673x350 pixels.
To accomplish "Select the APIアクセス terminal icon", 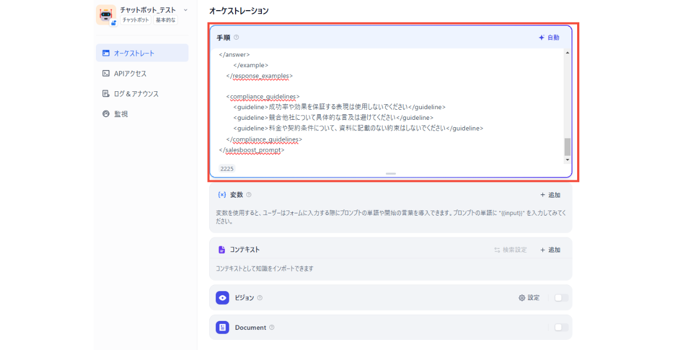I will pyautogui.click(x=106, y=73).
